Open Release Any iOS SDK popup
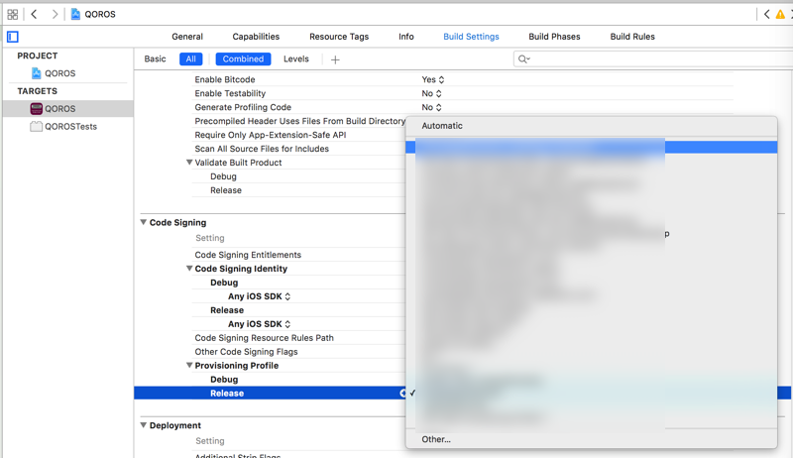Screen dimensions: 793x458 coord(259,324)
